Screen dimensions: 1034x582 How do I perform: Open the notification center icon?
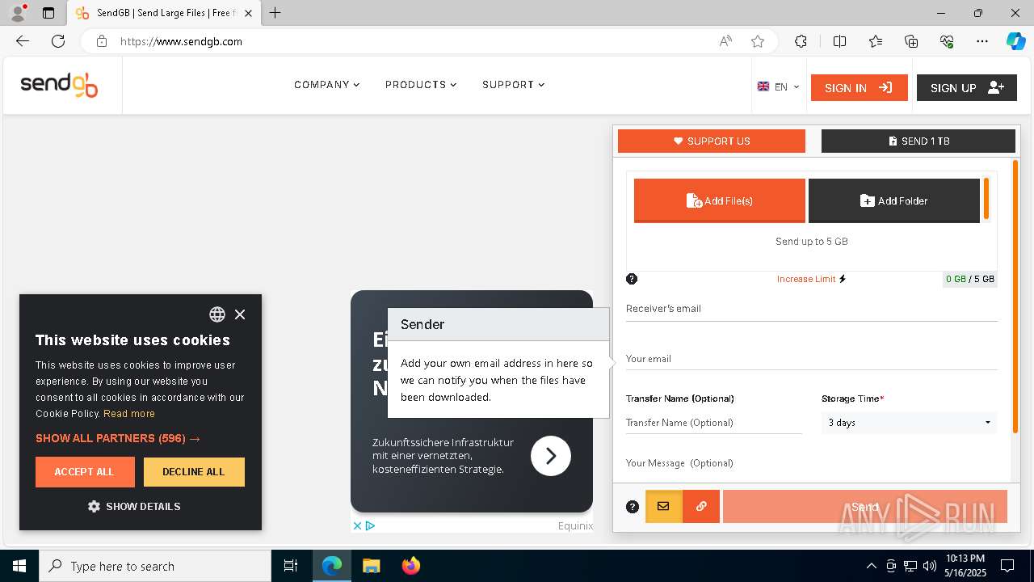tap(1007, 566)
